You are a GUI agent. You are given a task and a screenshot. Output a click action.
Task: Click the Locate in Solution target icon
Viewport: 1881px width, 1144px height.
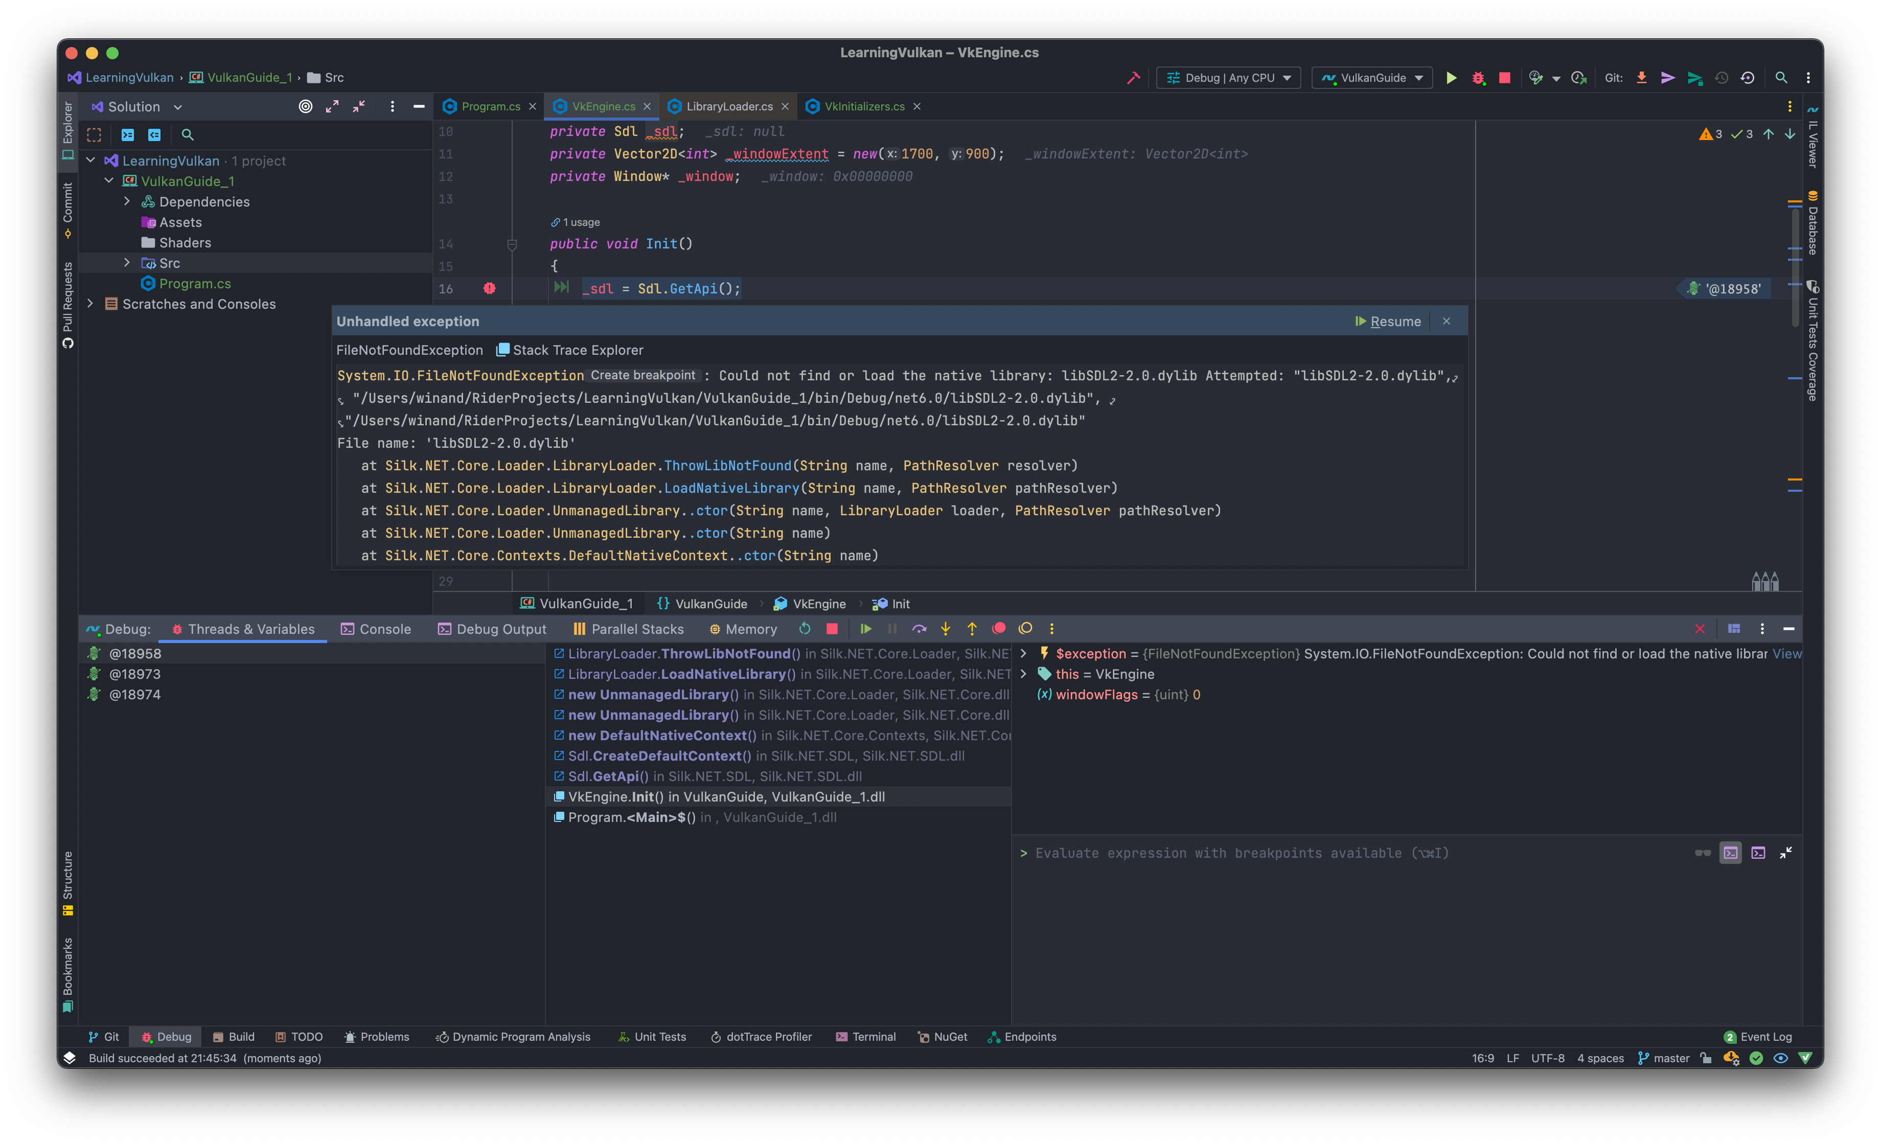point(305,107)
